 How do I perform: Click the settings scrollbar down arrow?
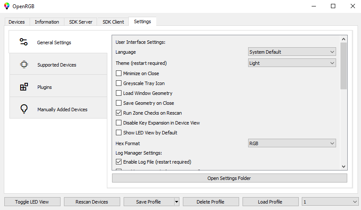tap(343, 167)
